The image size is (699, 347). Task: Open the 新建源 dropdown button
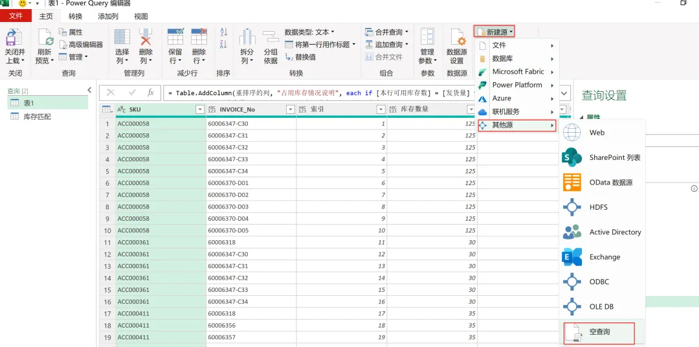tap(494, 32)
